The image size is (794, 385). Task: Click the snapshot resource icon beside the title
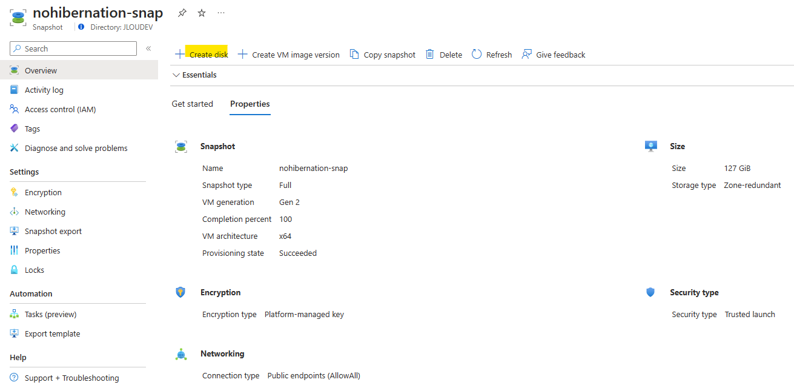18,17
